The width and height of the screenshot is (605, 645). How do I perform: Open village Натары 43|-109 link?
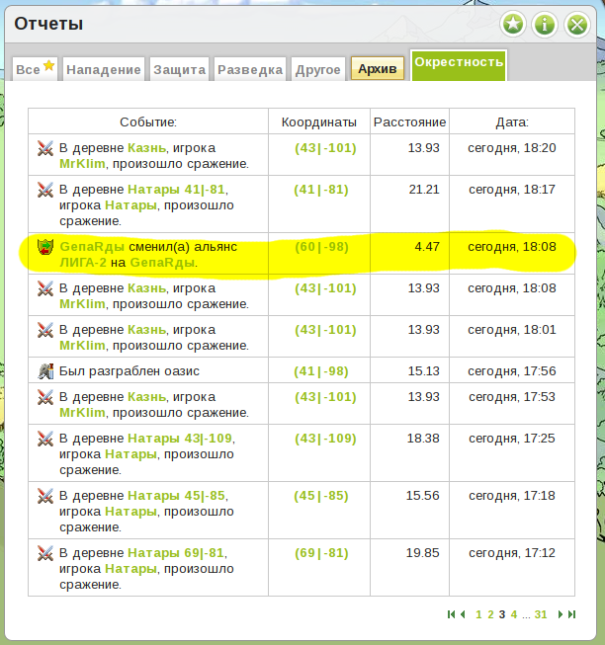pos(180,439)
